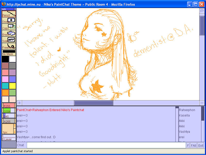206x155 pixels.
Task: Pick the light green color swatch
Action: coord(12,93)
